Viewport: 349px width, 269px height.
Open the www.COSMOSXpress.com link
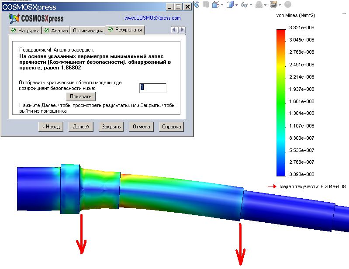(152, 18)
